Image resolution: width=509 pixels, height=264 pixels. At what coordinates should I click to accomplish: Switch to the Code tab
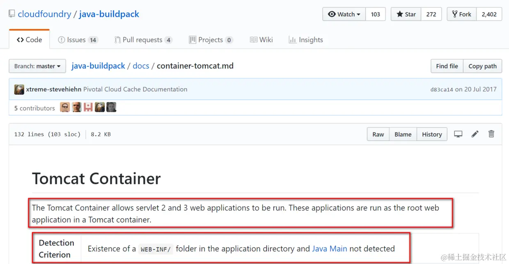[29, 40]
